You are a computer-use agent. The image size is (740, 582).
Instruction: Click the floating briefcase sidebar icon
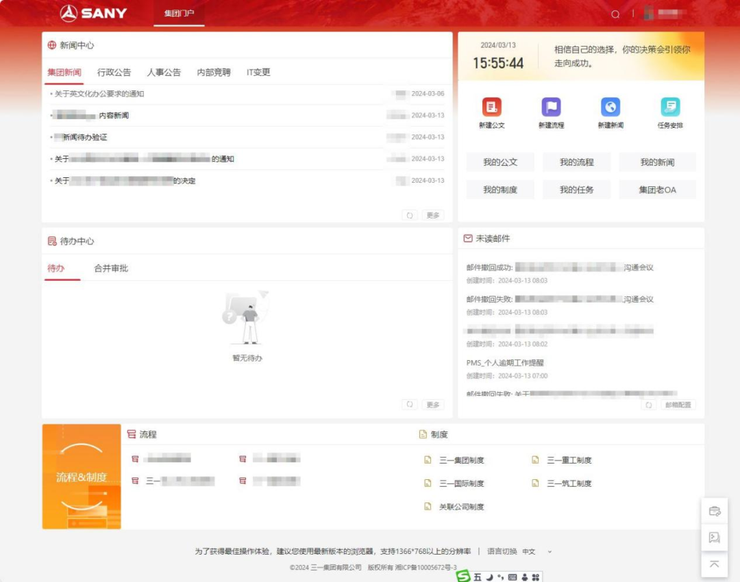point(715,511)
